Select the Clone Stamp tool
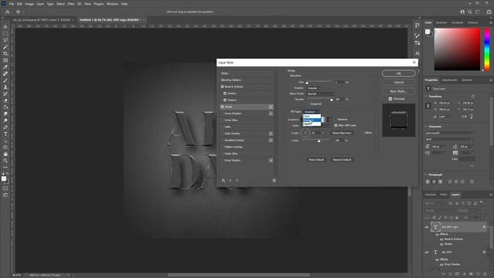This screenshot has height=278, width=494. pos(5,87)
